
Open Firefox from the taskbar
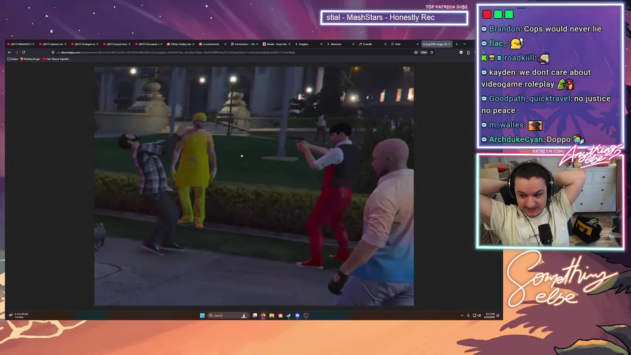(x=263, y=316)
